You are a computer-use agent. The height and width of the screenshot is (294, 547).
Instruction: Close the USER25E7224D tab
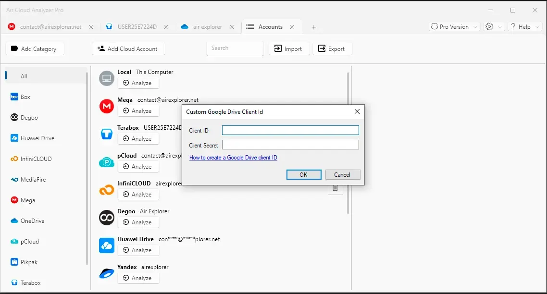(166, 27)
